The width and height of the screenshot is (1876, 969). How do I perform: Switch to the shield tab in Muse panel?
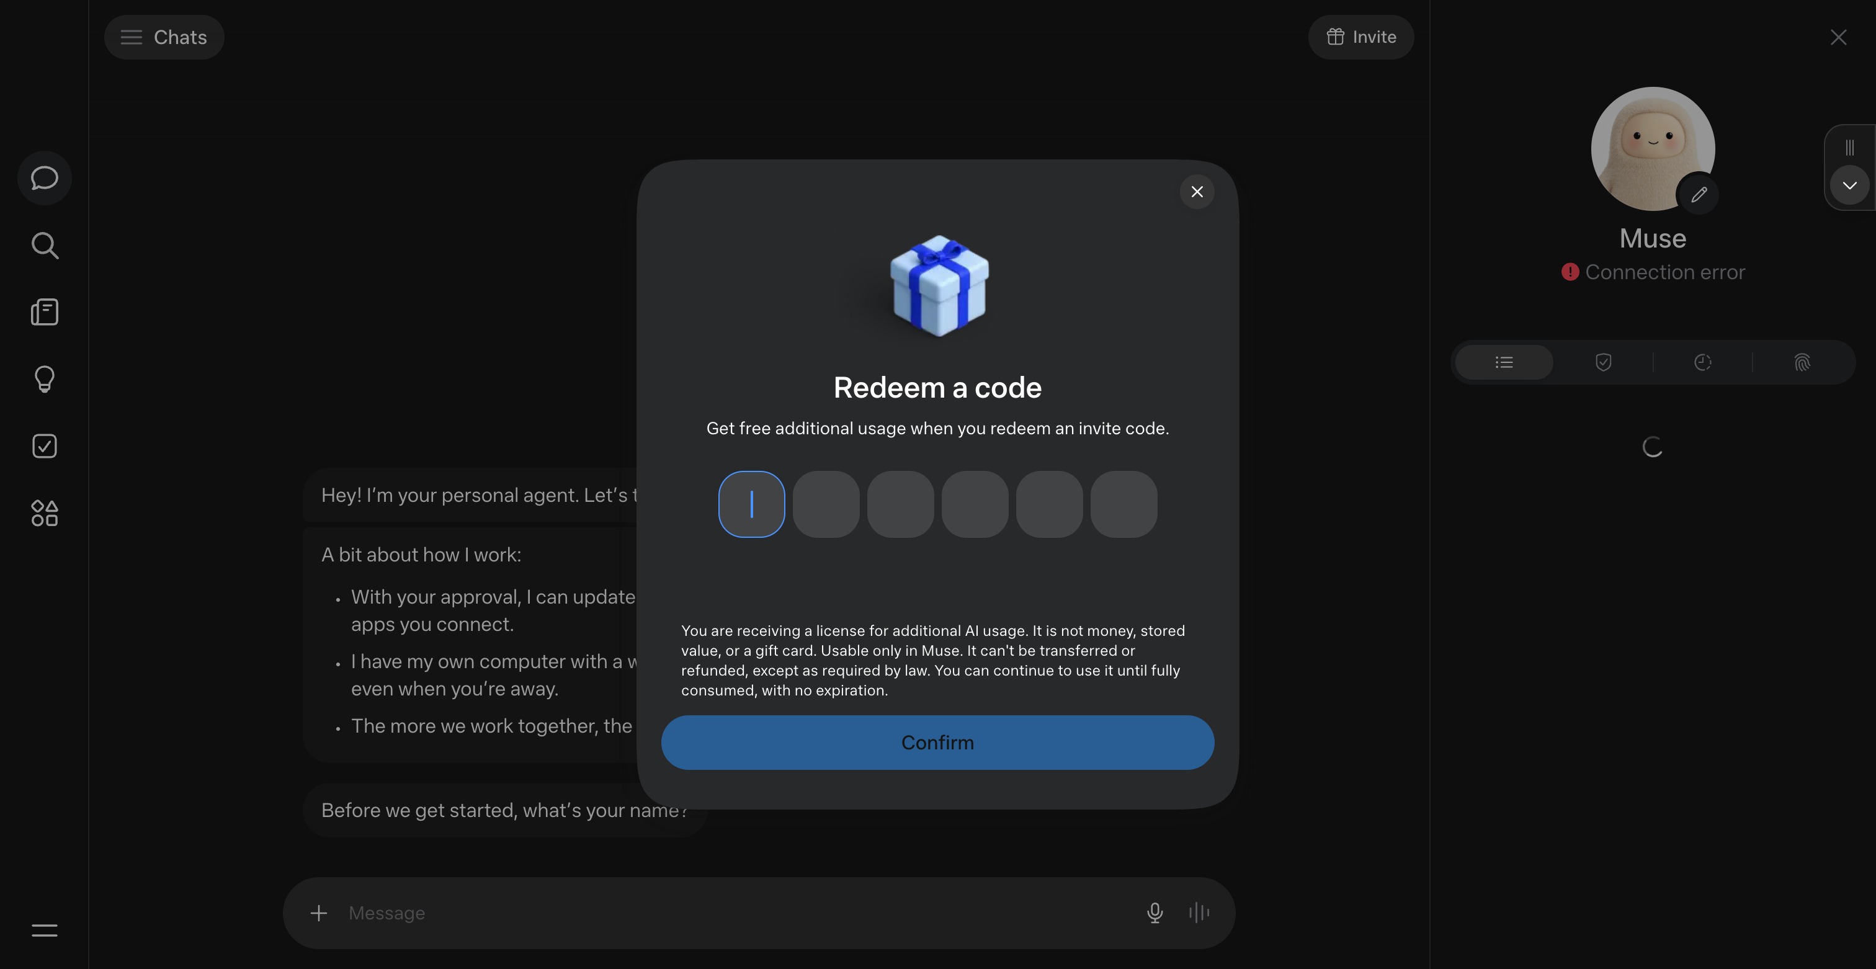1603,362
